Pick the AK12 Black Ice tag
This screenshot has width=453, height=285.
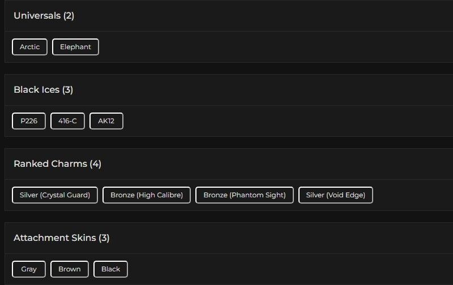106,121
